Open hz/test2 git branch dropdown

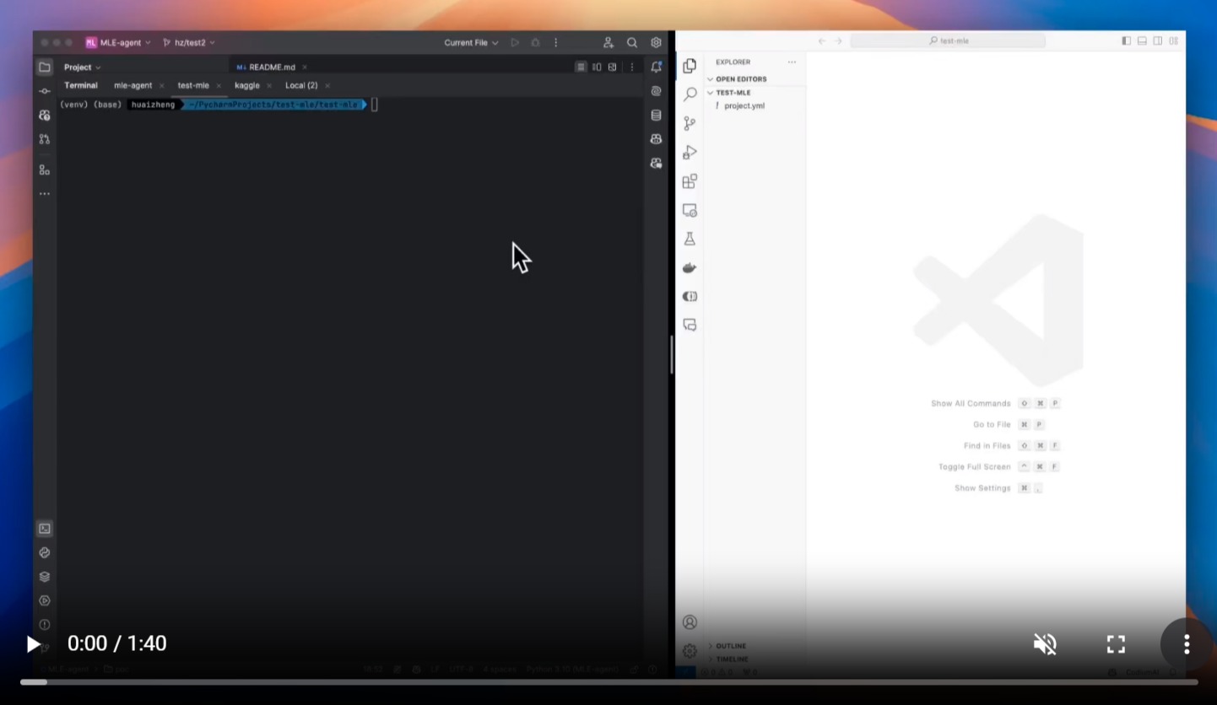(188, 43)
